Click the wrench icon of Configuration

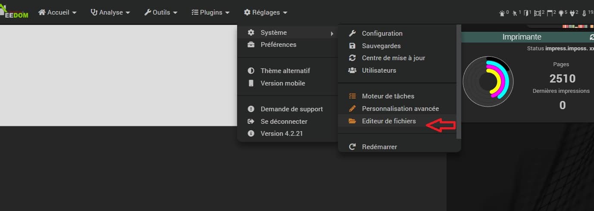coord(352,34)
